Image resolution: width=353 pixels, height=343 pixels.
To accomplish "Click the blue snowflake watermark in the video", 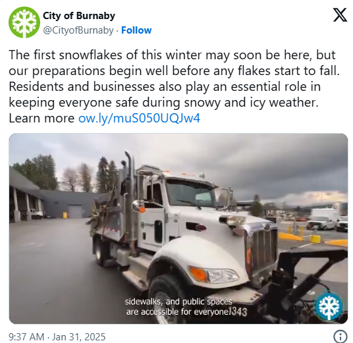I will pyautogui.click(x=329, y=307).
